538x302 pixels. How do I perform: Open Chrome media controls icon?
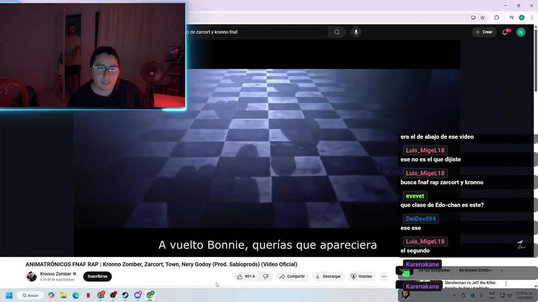512,18
